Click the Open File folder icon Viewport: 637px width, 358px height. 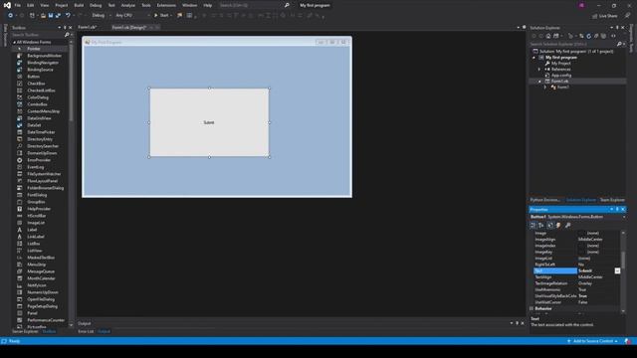click(x=43, y=16)
